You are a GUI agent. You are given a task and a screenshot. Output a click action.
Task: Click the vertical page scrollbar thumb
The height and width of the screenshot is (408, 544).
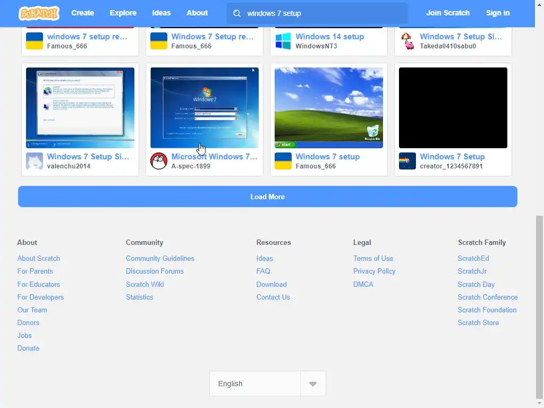point(539,307)
